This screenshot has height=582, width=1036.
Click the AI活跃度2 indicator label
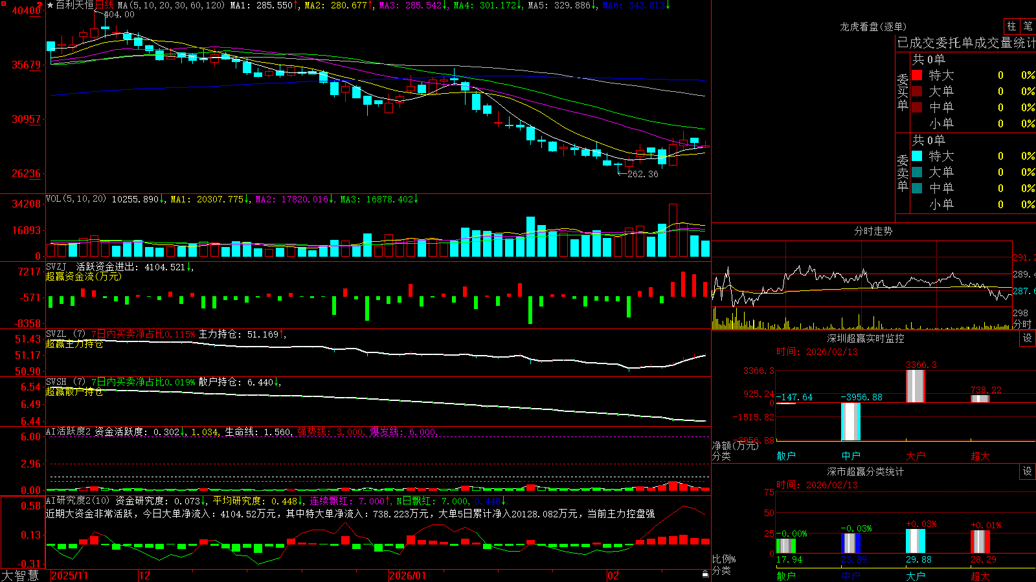69,432
